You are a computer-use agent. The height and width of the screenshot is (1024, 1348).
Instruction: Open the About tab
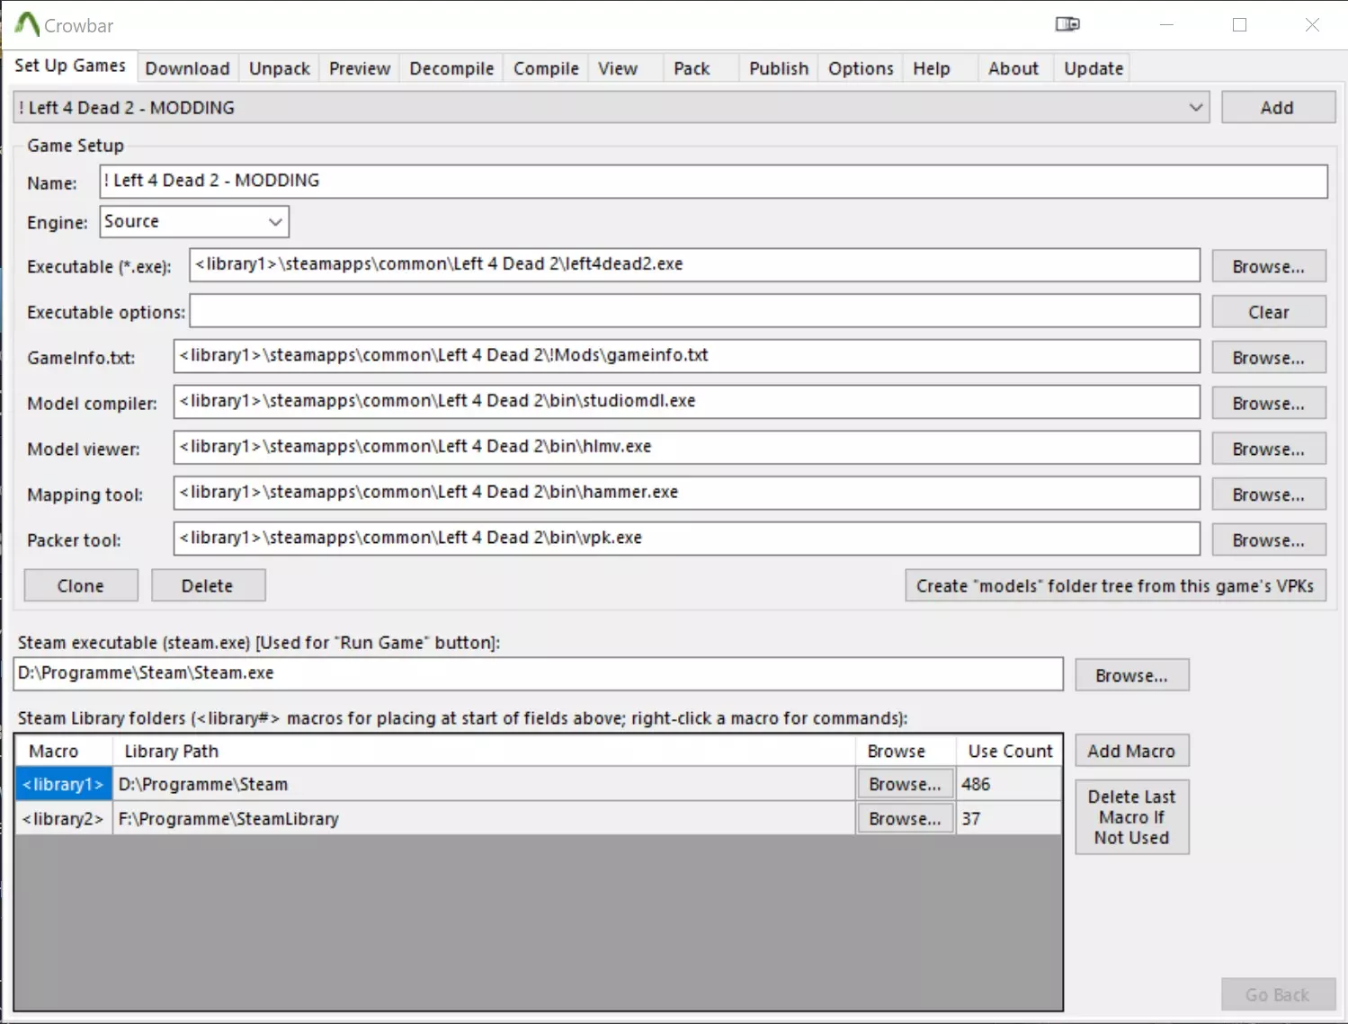pos(1013,68)
